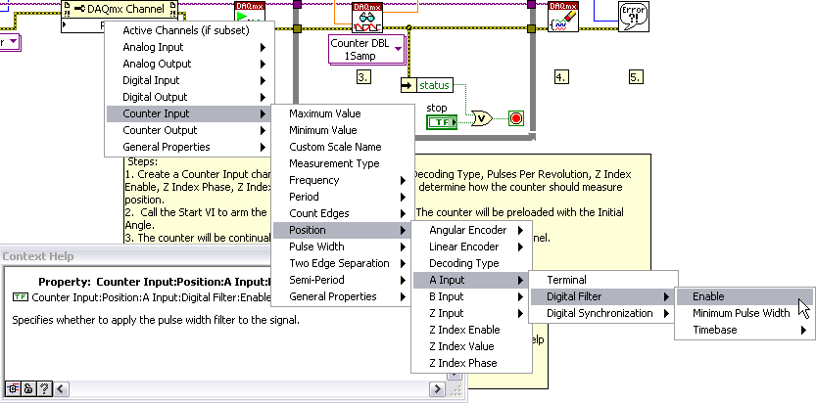Expand Two Edge Separation submenu
Image resolution: width=816 pixels, height=404 pixels.
[343, 263]
